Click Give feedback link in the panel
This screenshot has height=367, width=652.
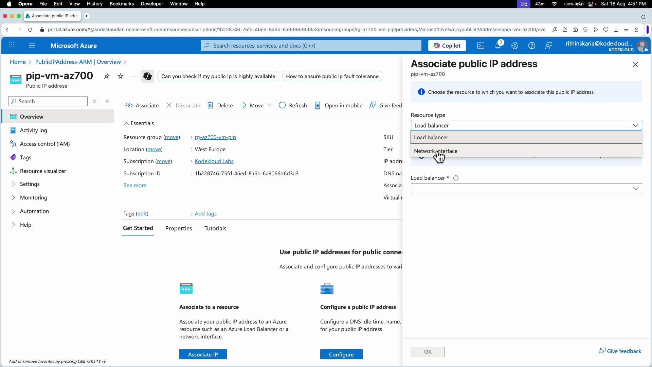pyautogui.click(x=620, y=351)
